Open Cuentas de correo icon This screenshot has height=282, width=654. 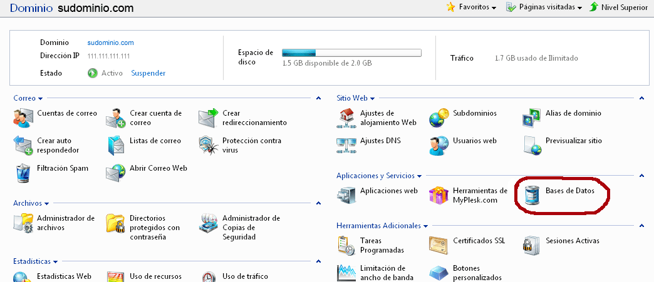click(23, 118)
